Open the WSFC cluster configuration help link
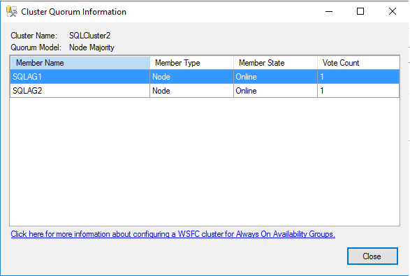 pos(173,234)
